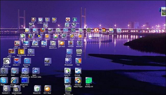
Task: Click the RenderMonkey 1.82 icon
Action: (x=21, y=51)
